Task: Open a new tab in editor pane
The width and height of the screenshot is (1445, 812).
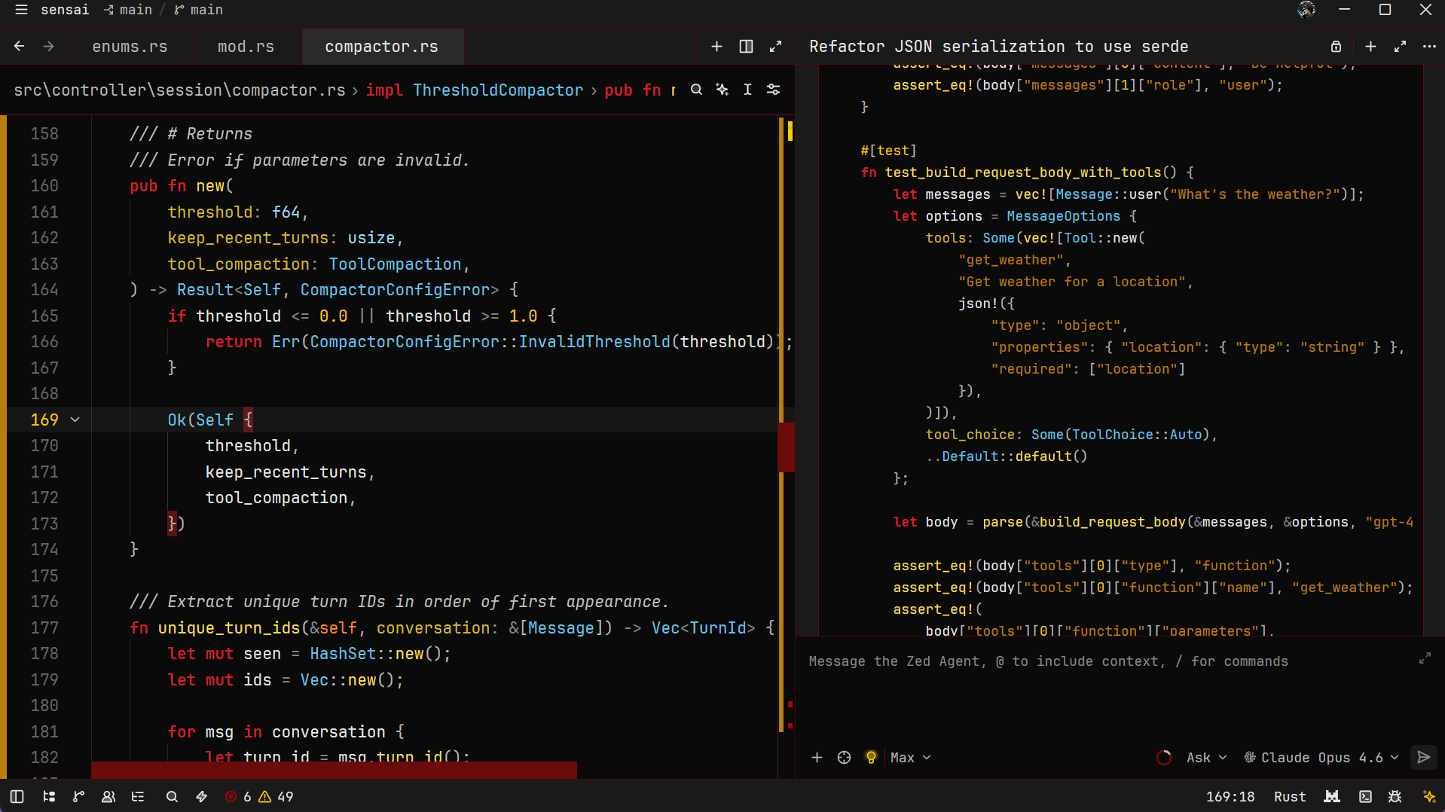Action: click(716, 47)
